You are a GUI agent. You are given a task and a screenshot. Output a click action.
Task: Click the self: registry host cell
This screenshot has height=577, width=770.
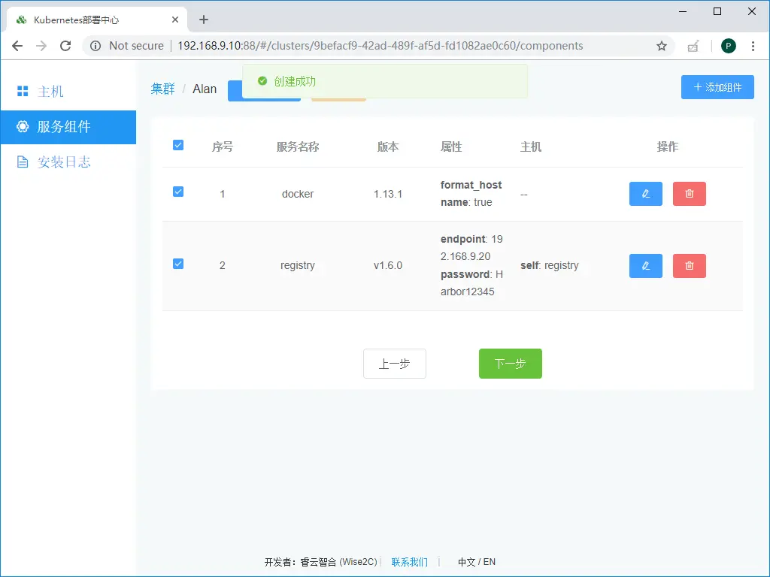click(550, 265)
